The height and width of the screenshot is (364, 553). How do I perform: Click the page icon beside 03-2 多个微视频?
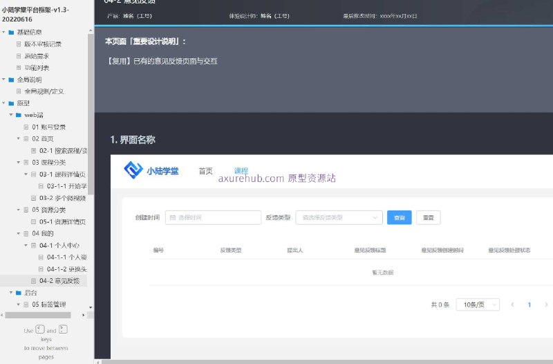tap(33, 198)
